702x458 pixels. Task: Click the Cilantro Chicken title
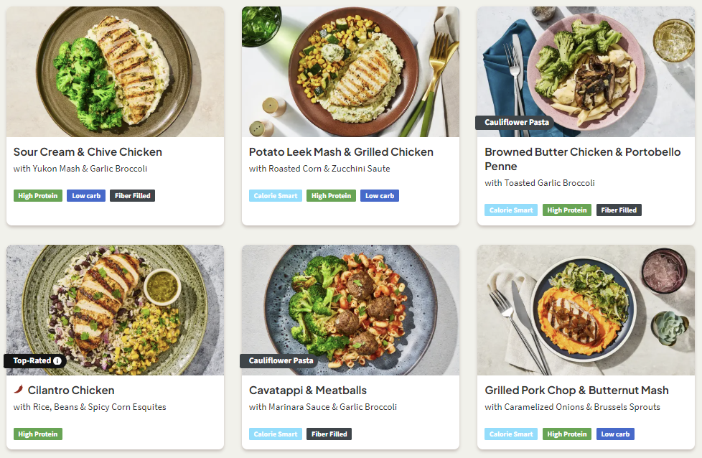click(71, 391)
